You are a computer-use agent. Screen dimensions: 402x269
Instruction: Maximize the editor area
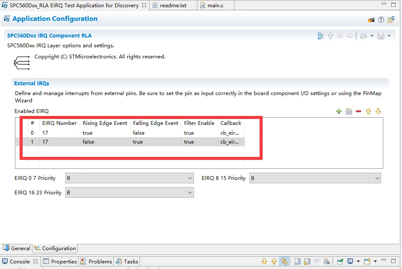tap(393, 4)
